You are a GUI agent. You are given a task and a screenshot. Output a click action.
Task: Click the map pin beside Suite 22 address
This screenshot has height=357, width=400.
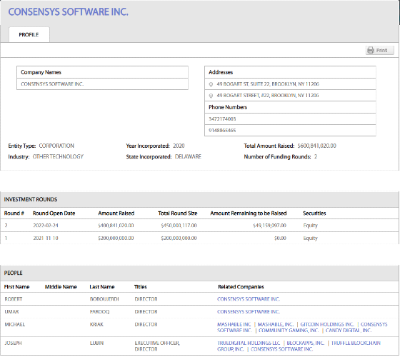[x=211, y=84]
